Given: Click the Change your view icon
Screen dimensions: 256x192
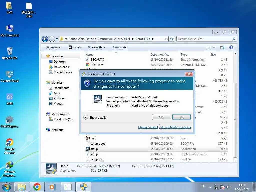Looking at the screenshot, I should click(209, 47).
